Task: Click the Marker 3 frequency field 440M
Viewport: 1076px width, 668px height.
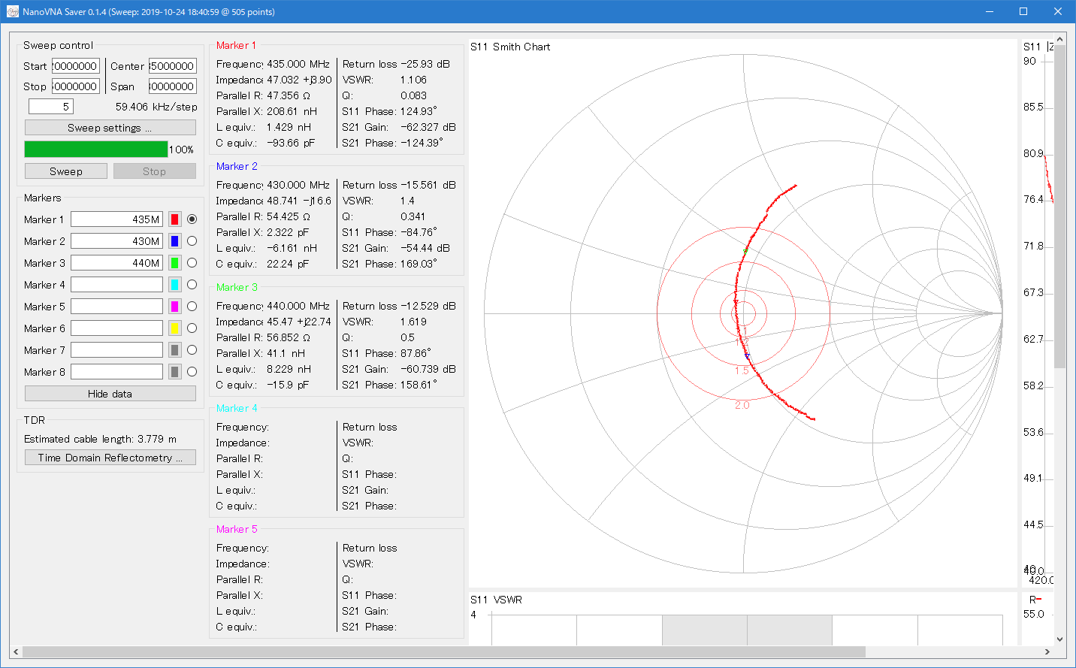Action: [x=116, y=263]
